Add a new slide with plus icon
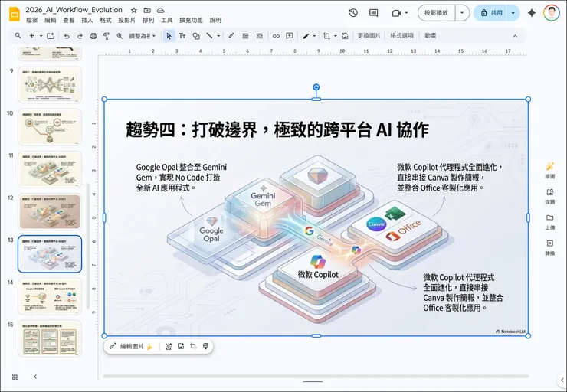Image resolution: width=567 pixels, height=392 pixels. (x=32, y=36)
